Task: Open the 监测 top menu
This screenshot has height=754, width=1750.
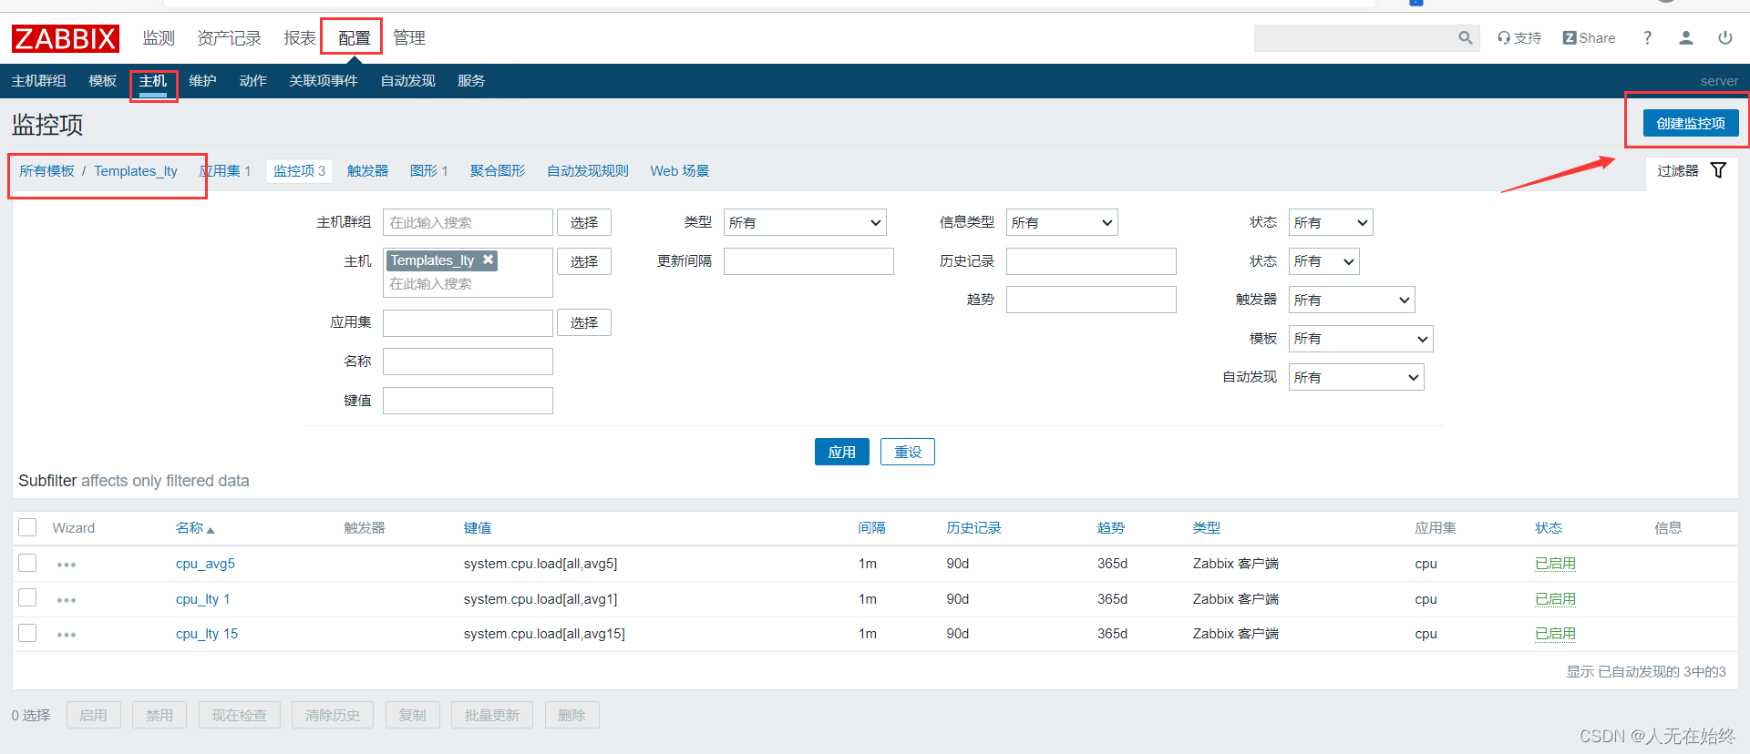Action: tap(159, 38)
